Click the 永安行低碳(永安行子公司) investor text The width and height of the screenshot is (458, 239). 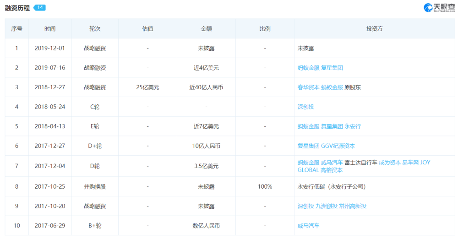(x=332, y=187)
